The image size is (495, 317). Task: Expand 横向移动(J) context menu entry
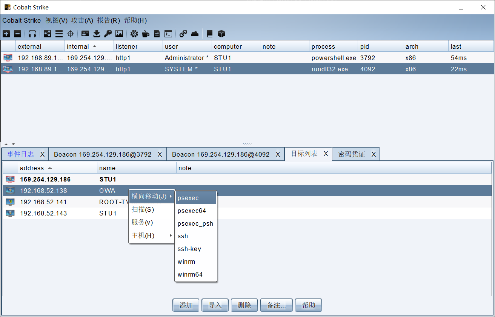click(x=152, y=196)
